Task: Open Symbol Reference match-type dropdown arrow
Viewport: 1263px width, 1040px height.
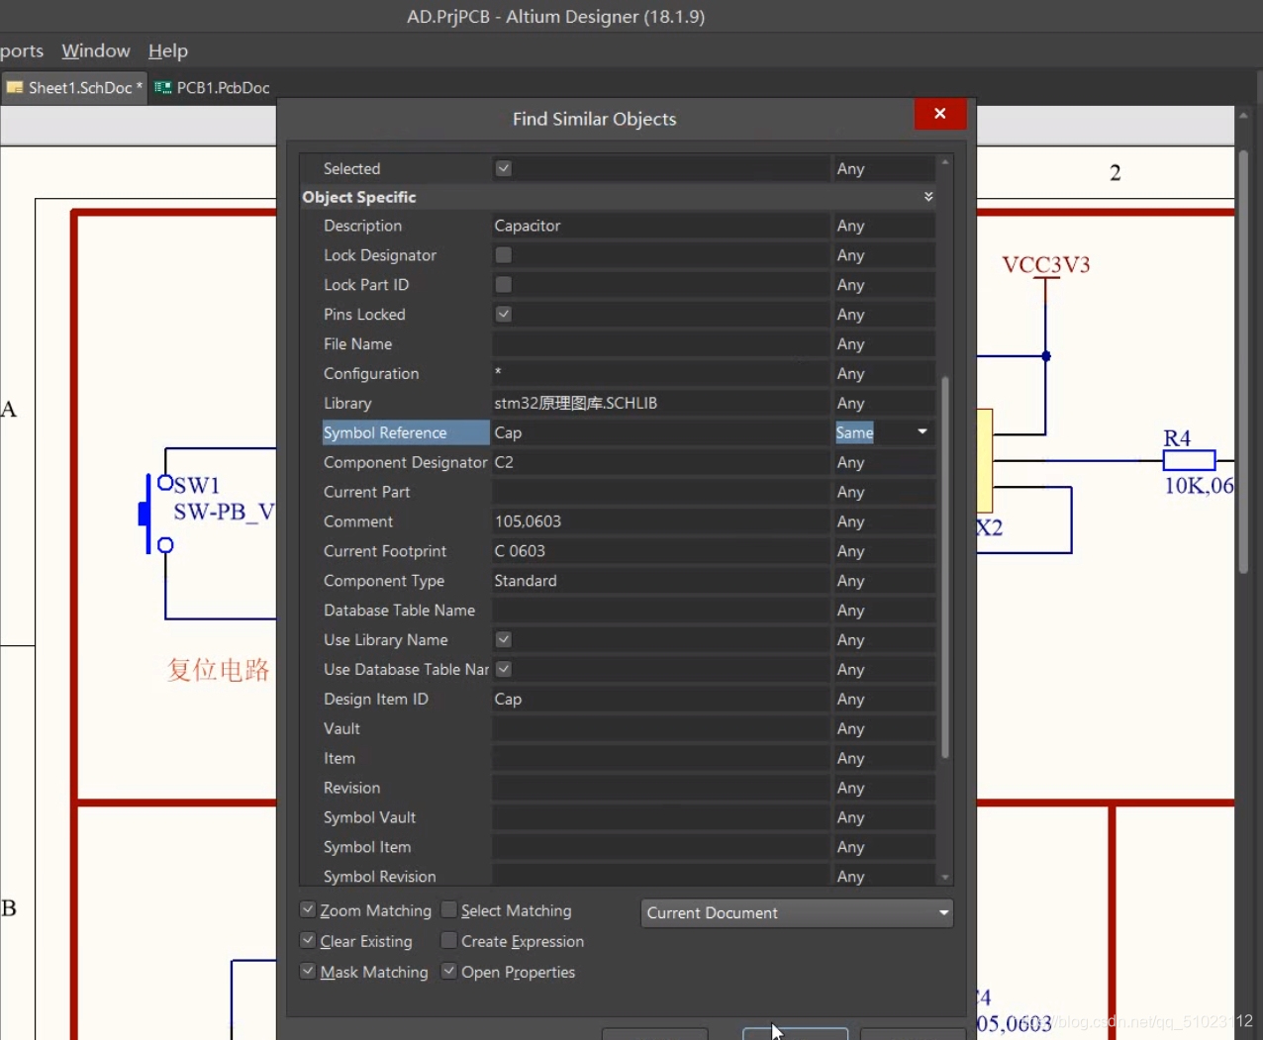Action: [x=923, y=431]
